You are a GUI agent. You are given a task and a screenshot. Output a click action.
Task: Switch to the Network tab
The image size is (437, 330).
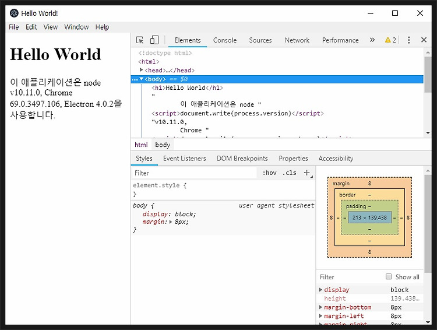pyautogui.click(x=297, y=40)
